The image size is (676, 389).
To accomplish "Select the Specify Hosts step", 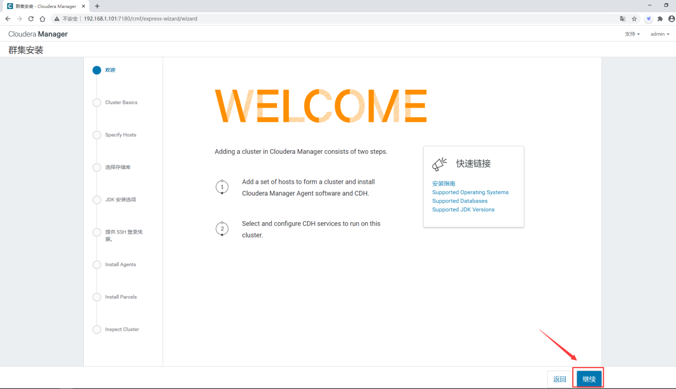I will click(x=115, y=135).
